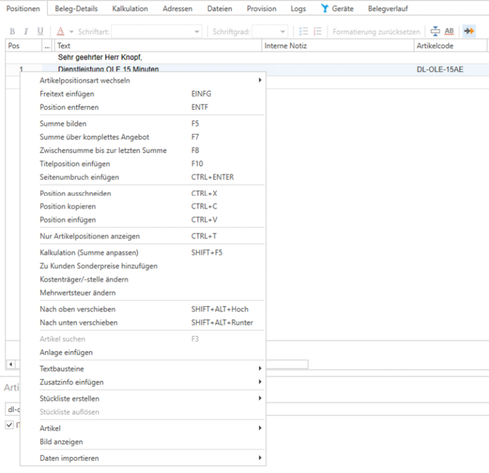Click the orange arrow toolbar icon
489x473 pixels.
[469, 31]
